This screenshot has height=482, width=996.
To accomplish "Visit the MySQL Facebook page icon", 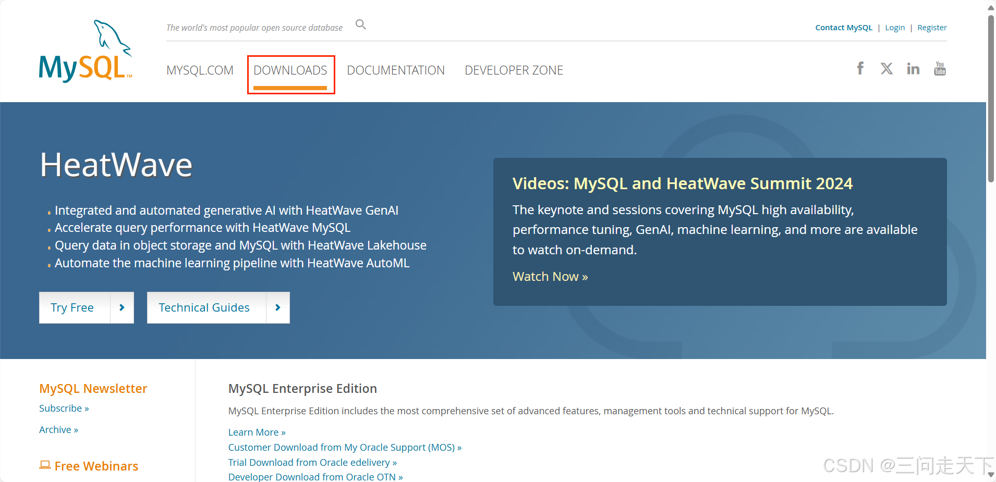I will tap(860, 68).
